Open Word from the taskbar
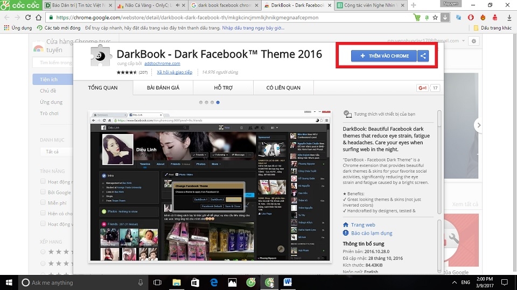517x290 pixels. 288,282
